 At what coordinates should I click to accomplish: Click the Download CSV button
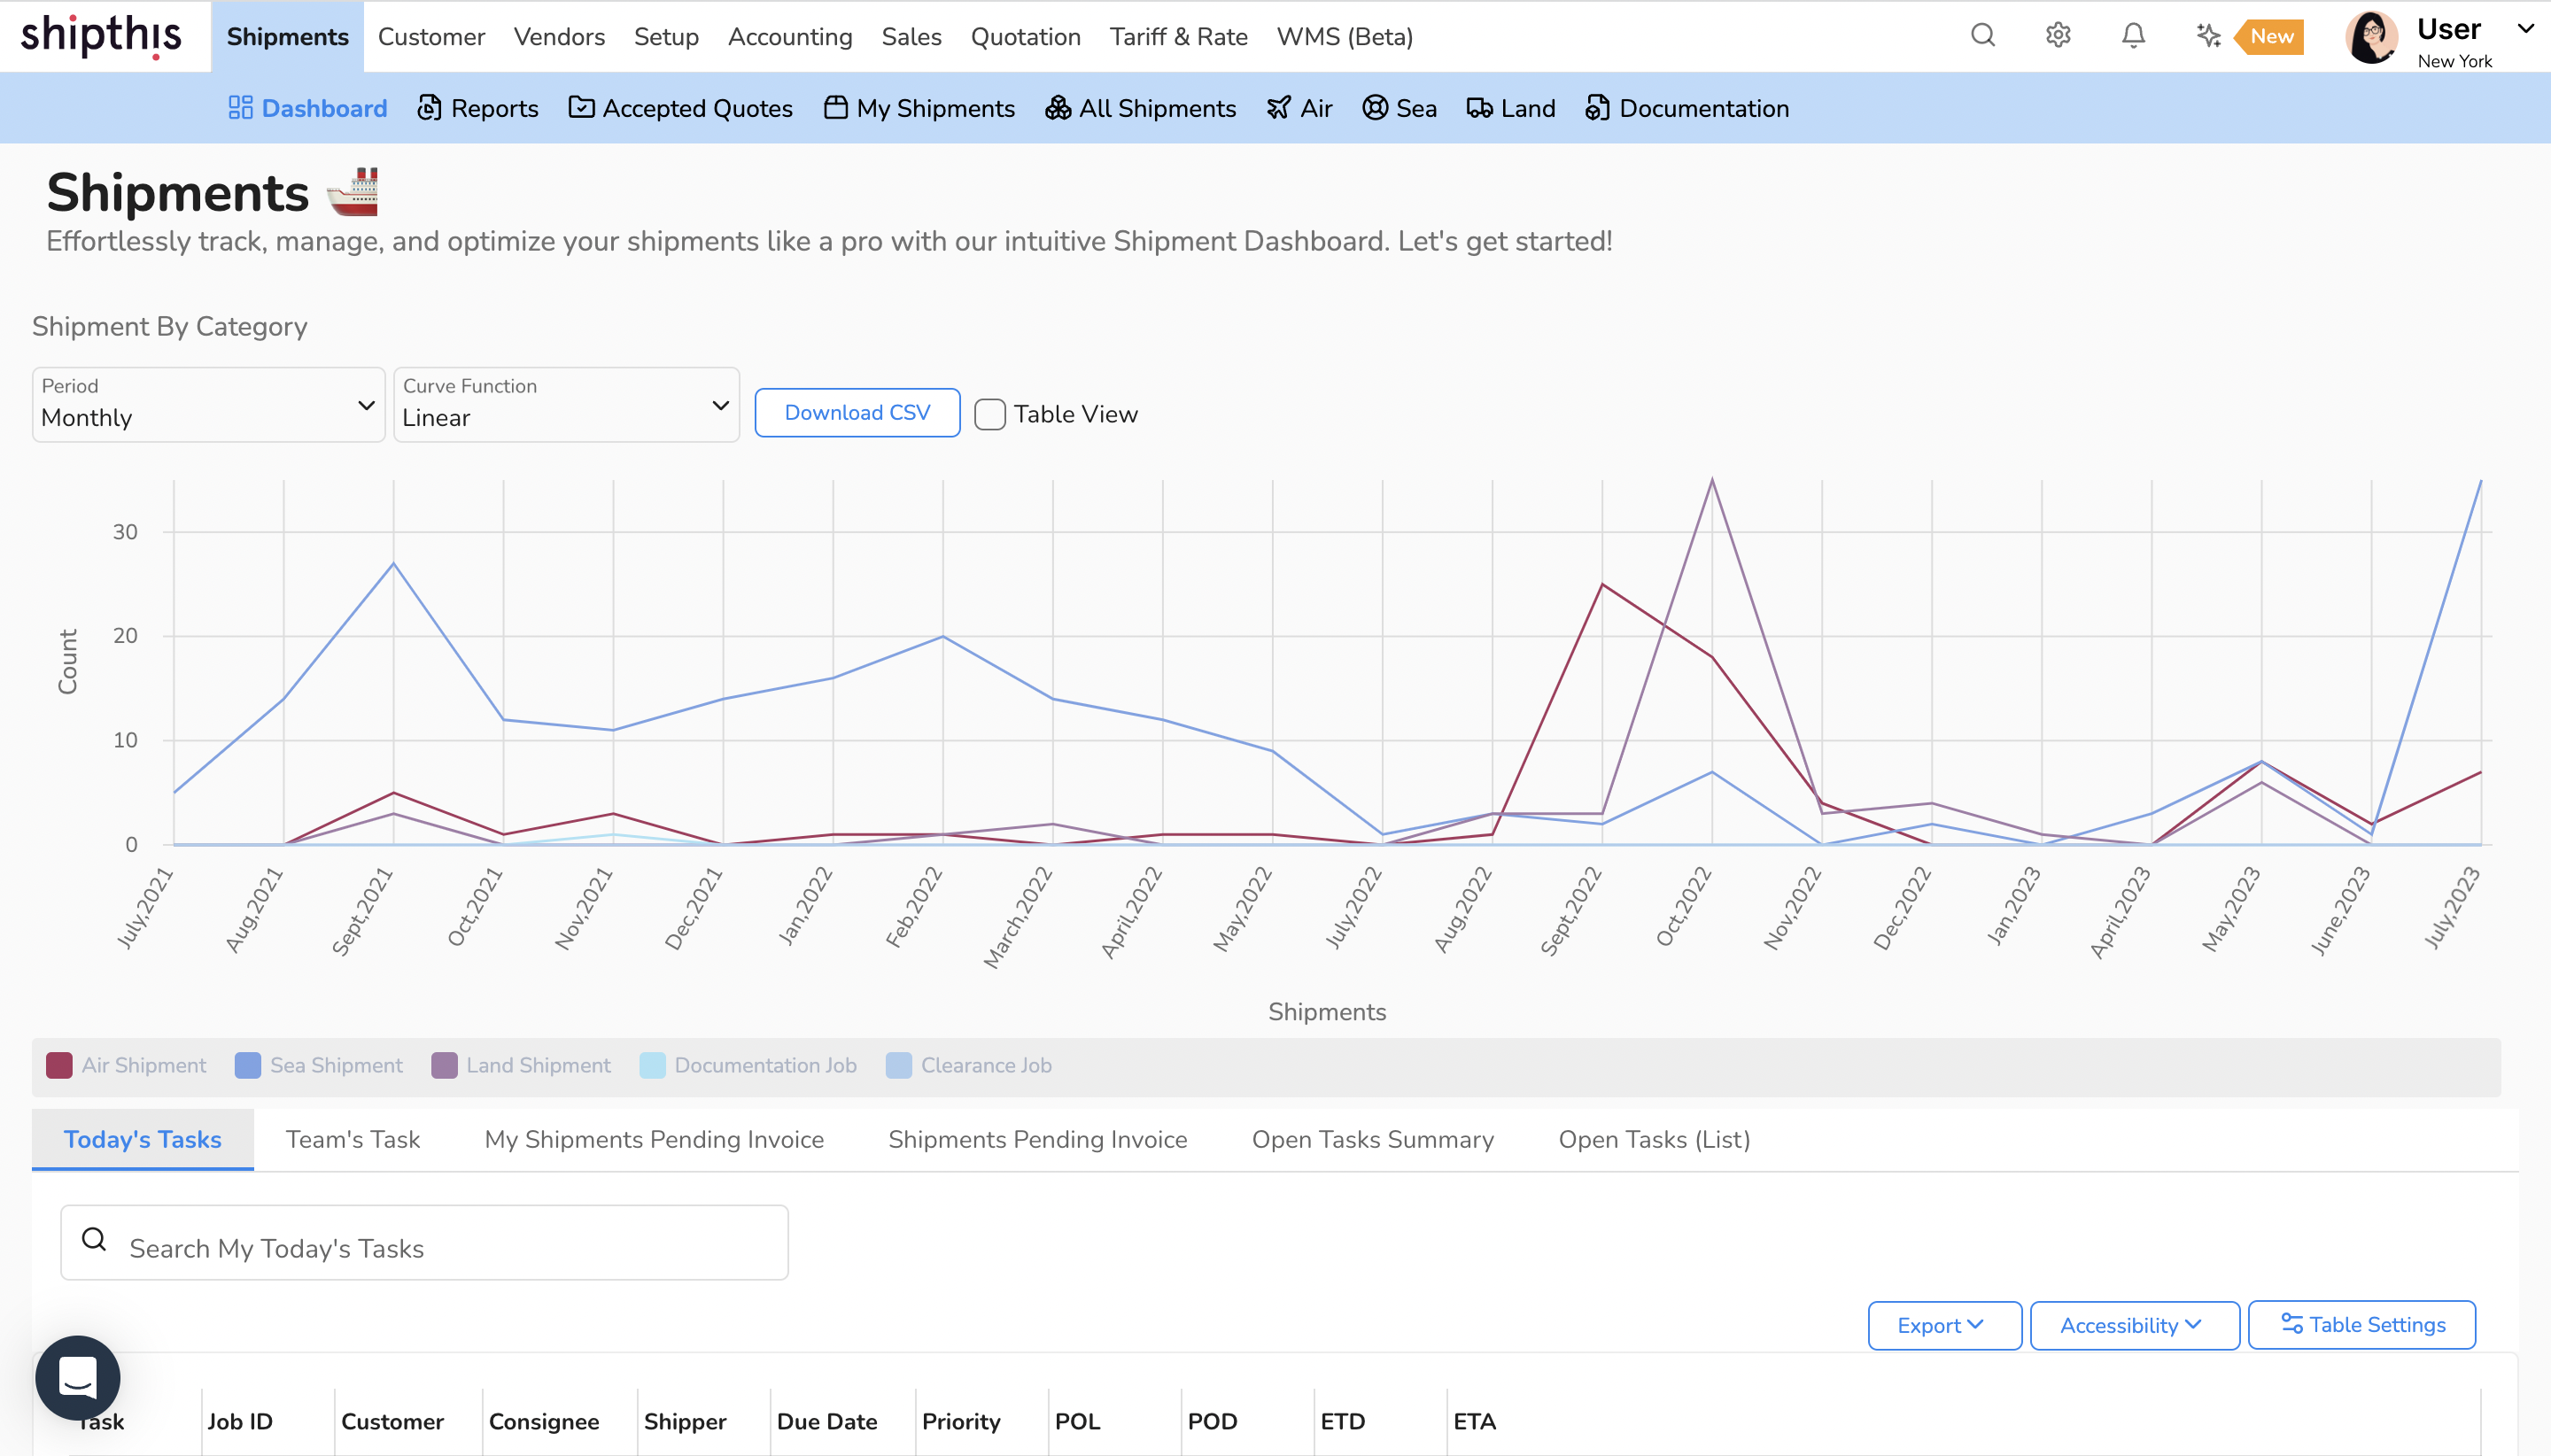pyautogui.click(x=857, y=412)
